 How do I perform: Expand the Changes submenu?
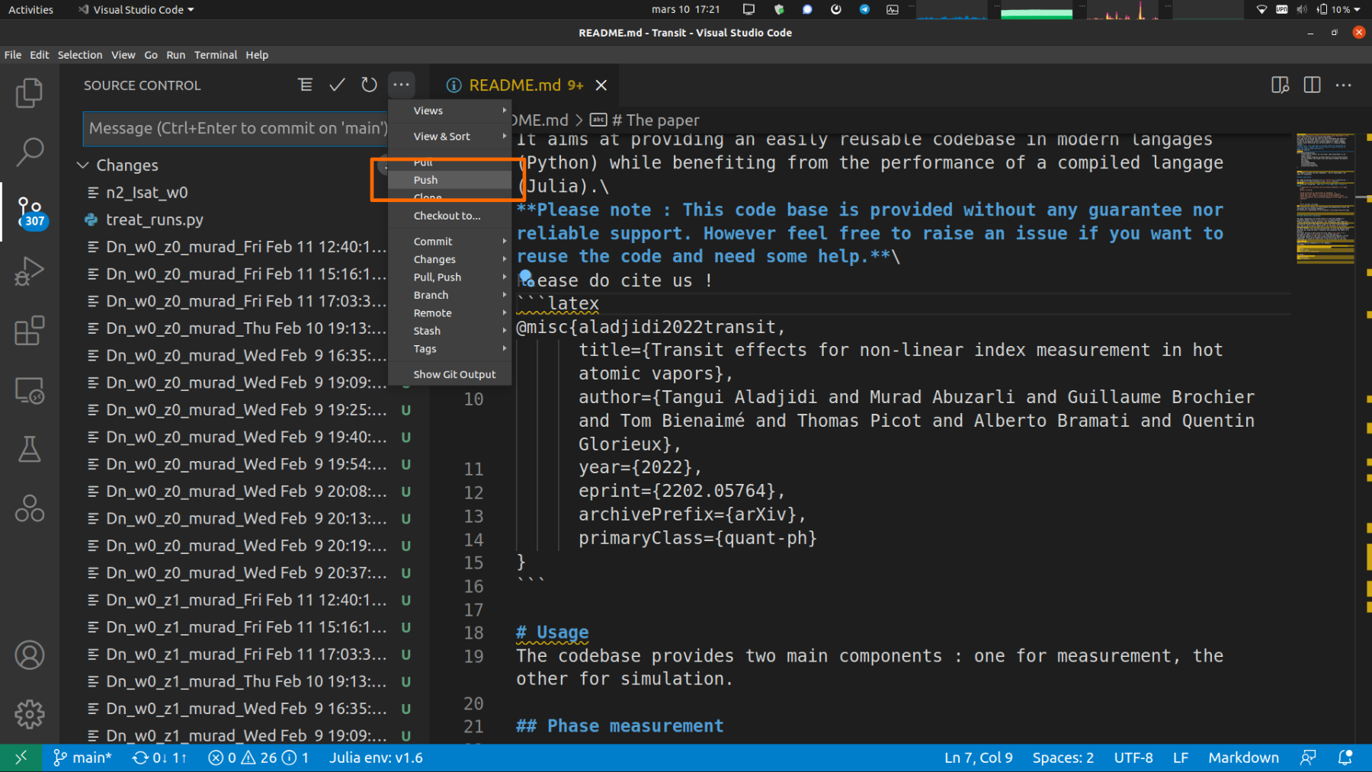[x=450, y=259]
